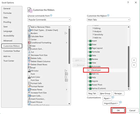Click the Freeze Panes icon

tap(29, 89)
